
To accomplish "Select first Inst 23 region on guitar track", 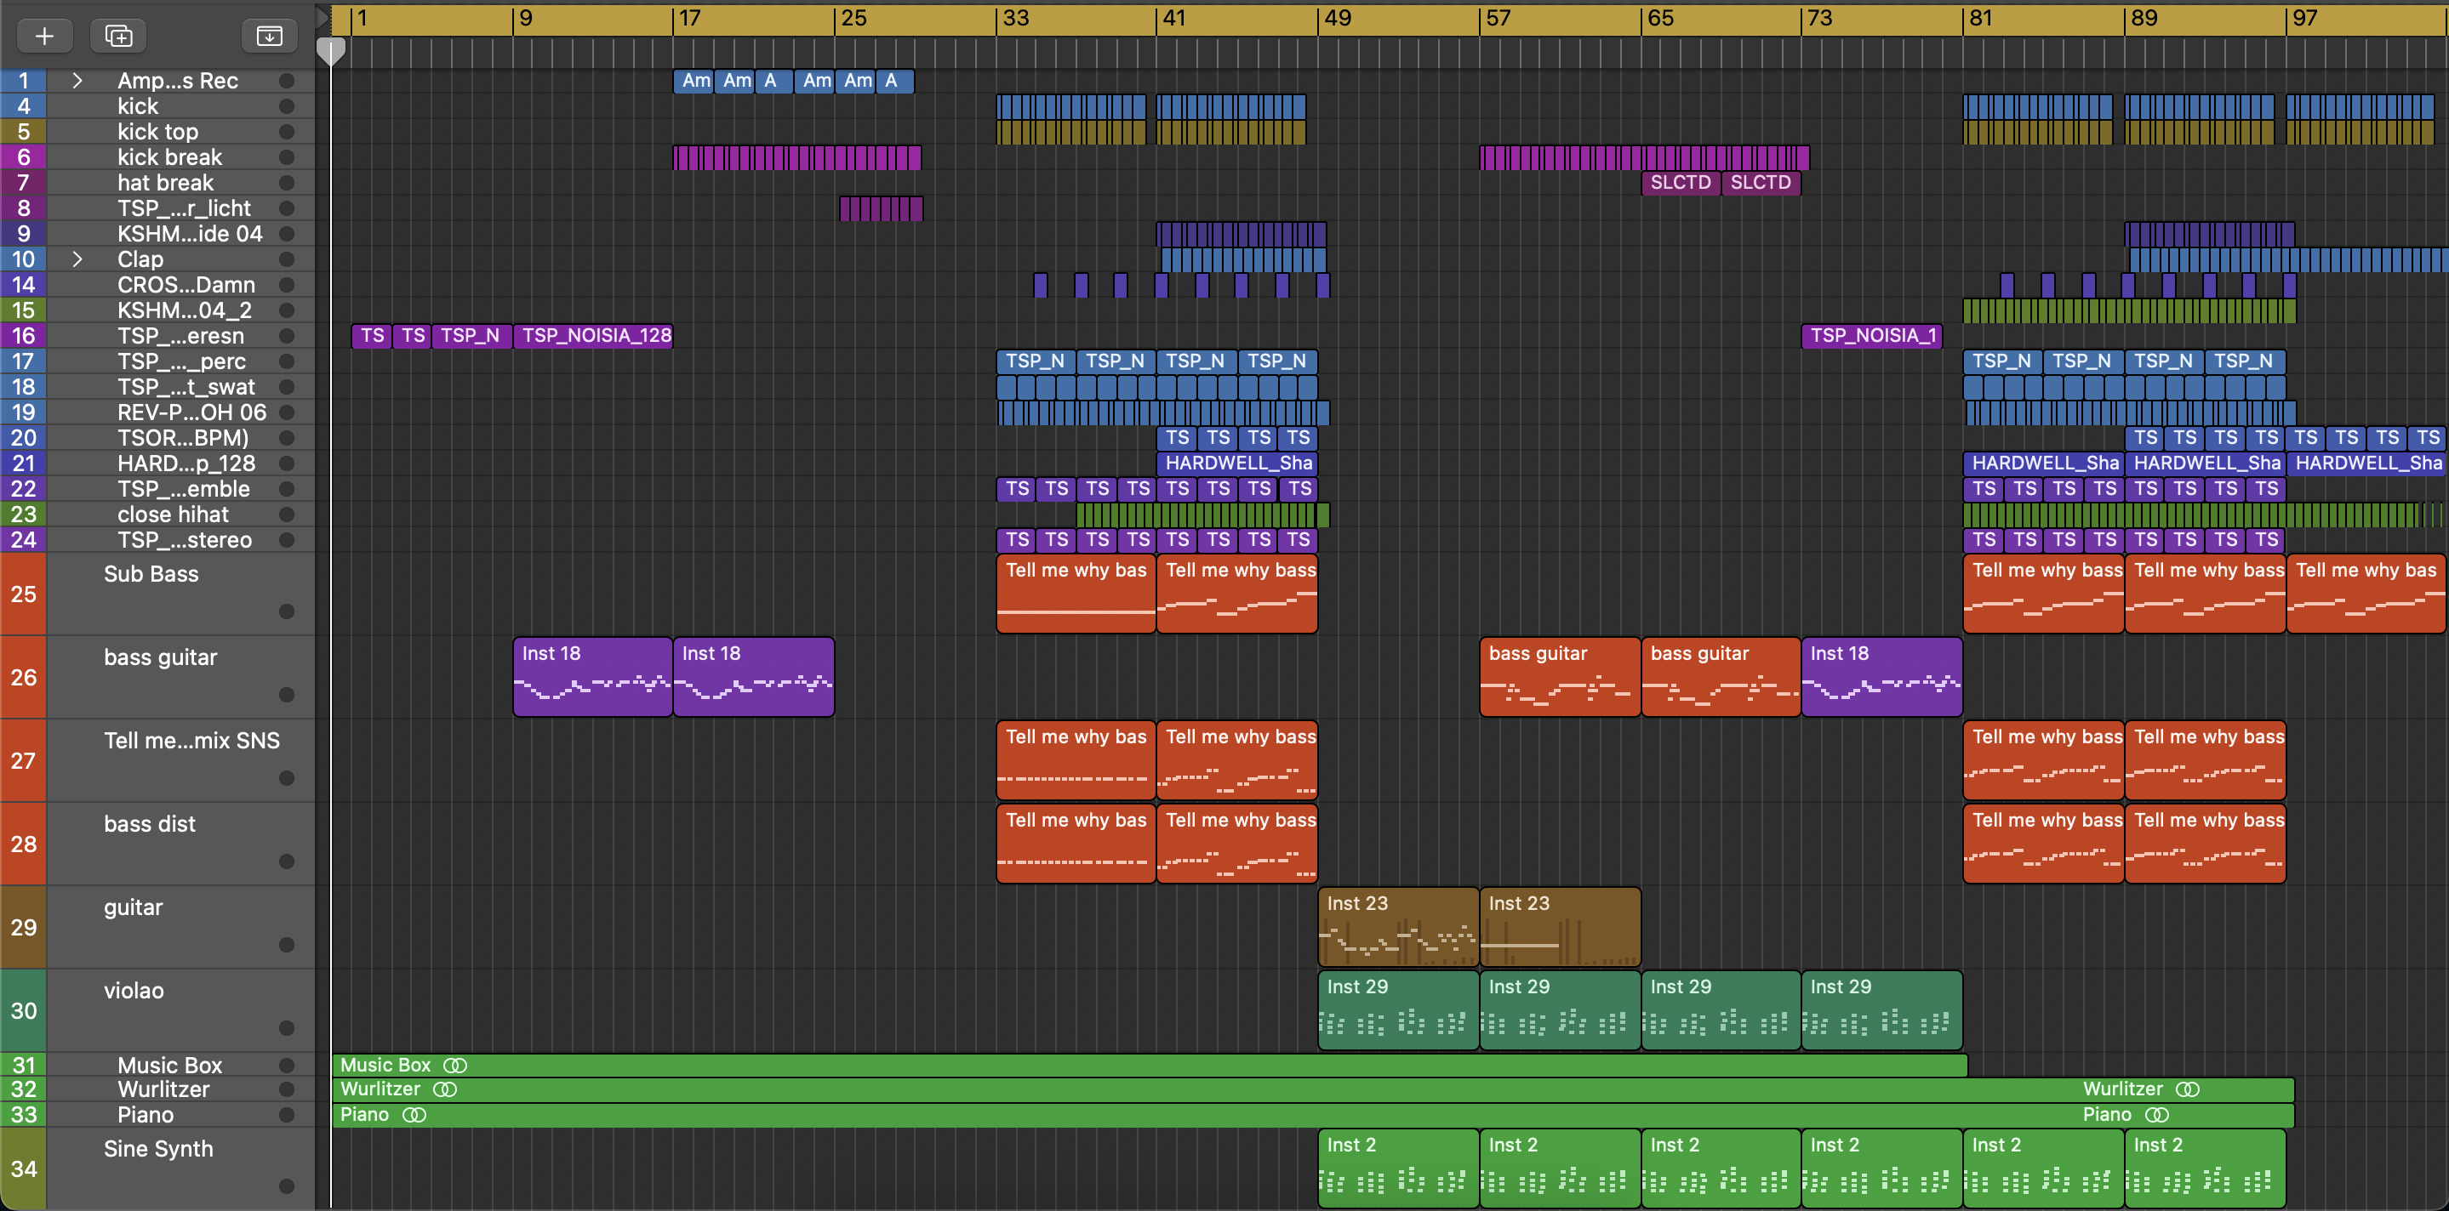I will point(1397,927).
